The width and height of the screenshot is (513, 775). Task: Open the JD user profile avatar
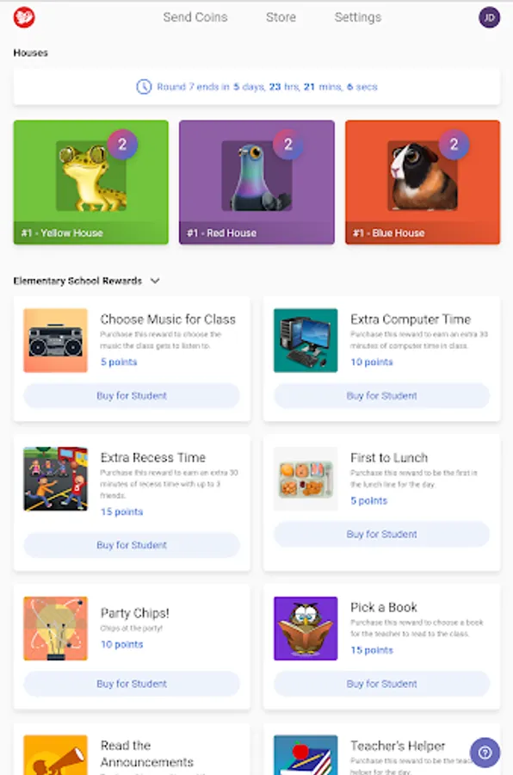[x=489, y=18]
